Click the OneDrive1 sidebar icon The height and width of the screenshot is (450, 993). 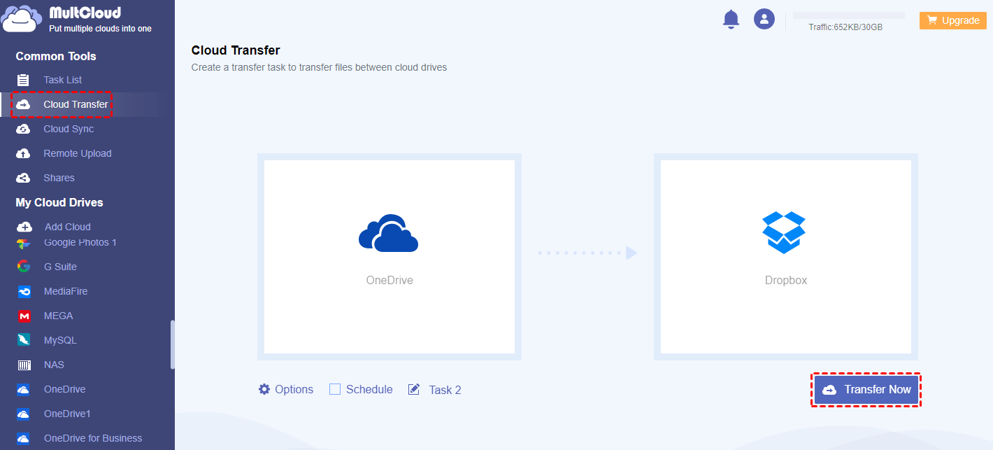pos(24,414)
